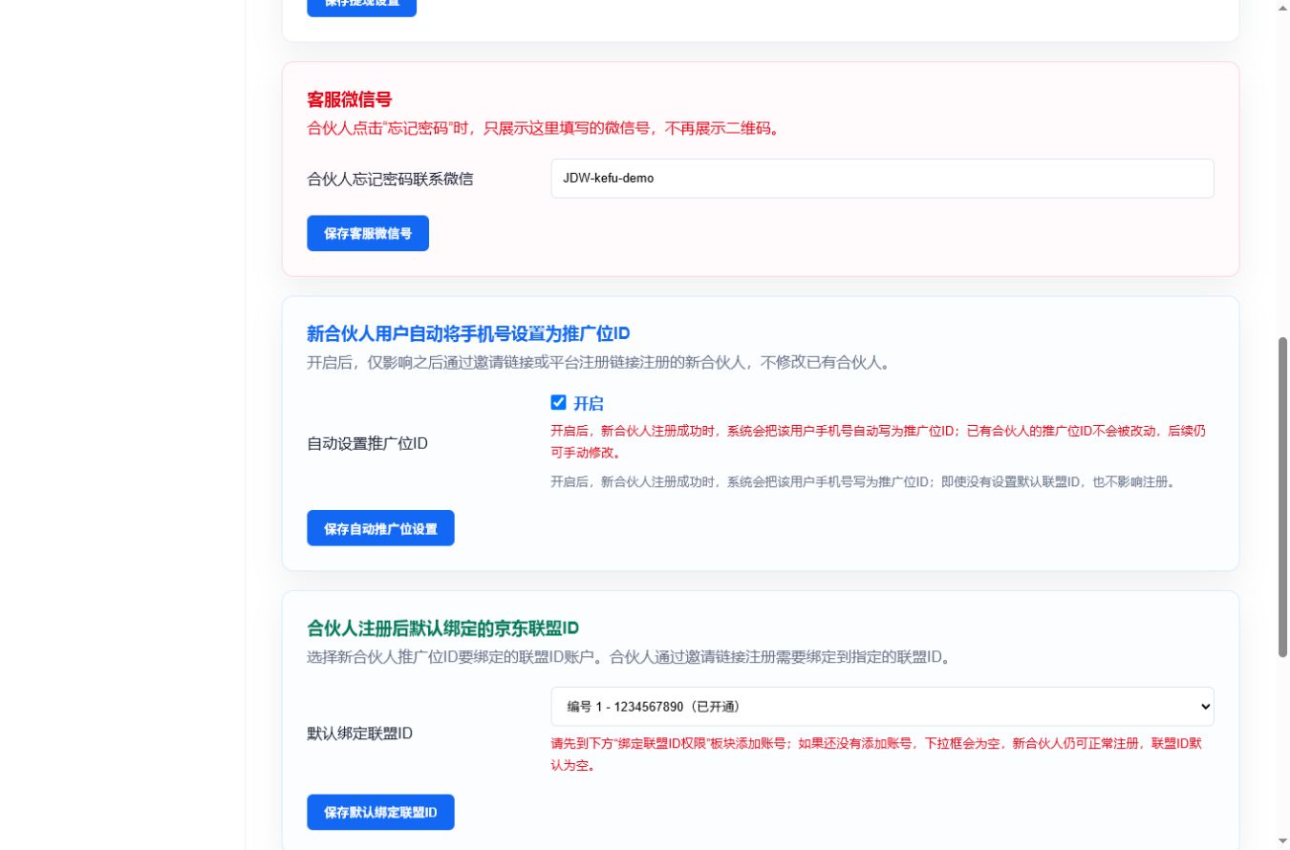Click the description starting 选择新合伙人推广位ID
Viewport: 1290px width, 850px height.
tap(629, 657)
